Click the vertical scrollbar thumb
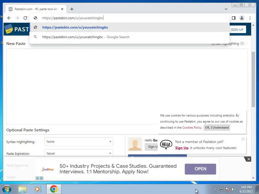 [x=253, y=79]
